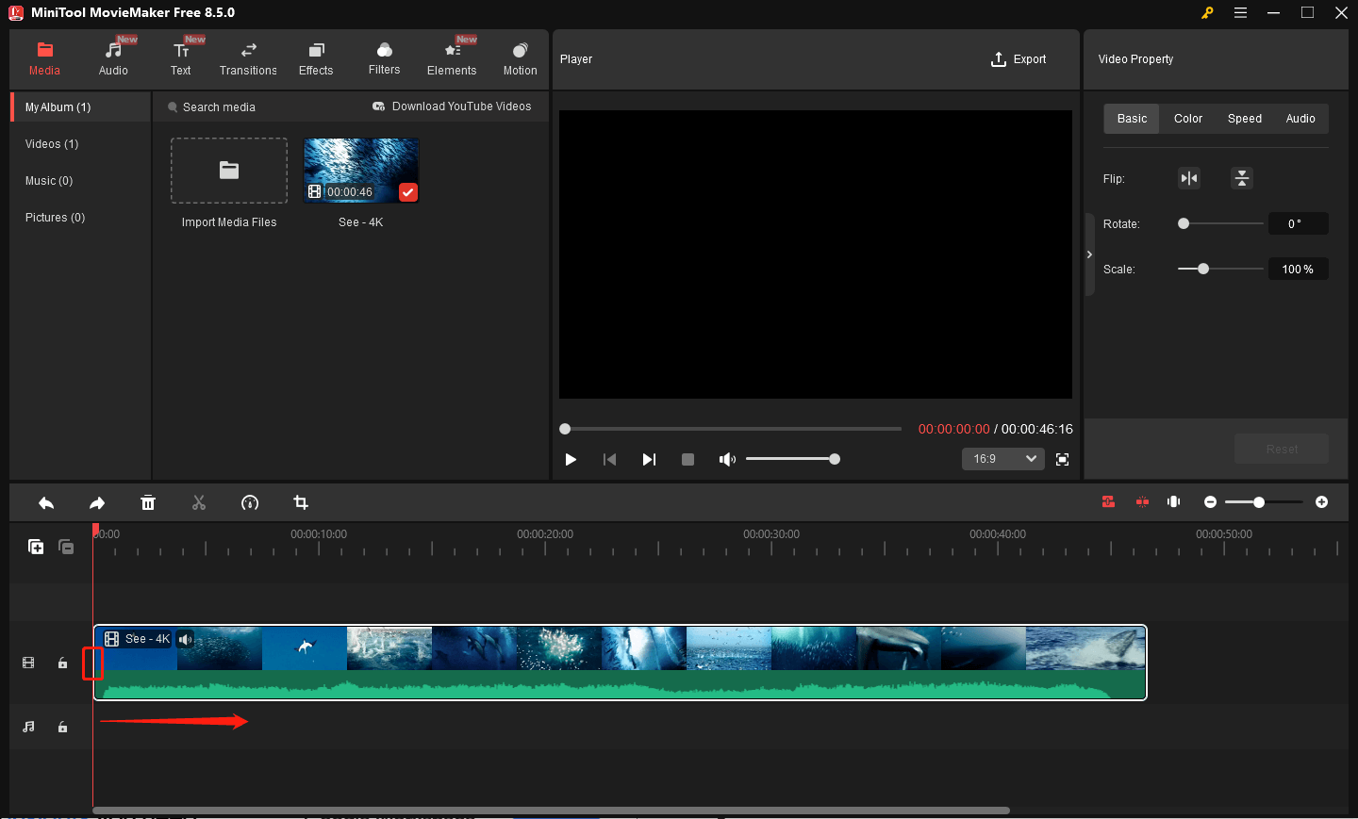Add a new track to the timeline
Screen dimensions: 1358x819
click(36, 547)
